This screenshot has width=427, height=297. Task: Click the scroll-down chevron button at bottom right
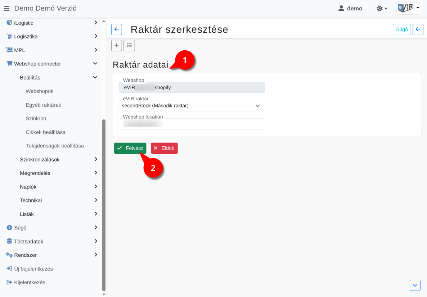415,285
